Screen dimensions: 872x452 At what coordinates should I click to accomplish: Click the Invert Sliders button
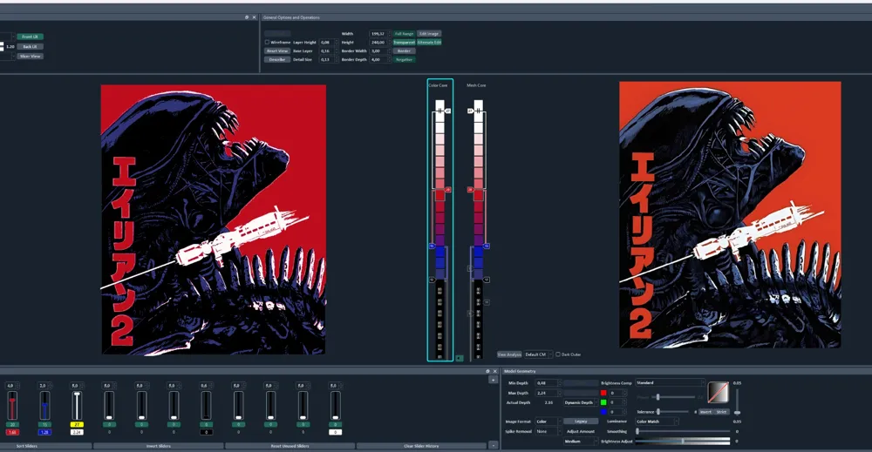159,446
